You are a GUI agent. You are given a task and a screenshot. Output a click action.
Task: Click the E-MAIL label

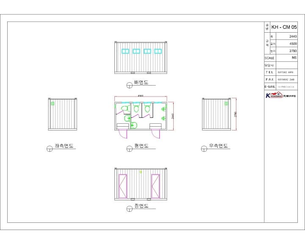coord(270,86)
